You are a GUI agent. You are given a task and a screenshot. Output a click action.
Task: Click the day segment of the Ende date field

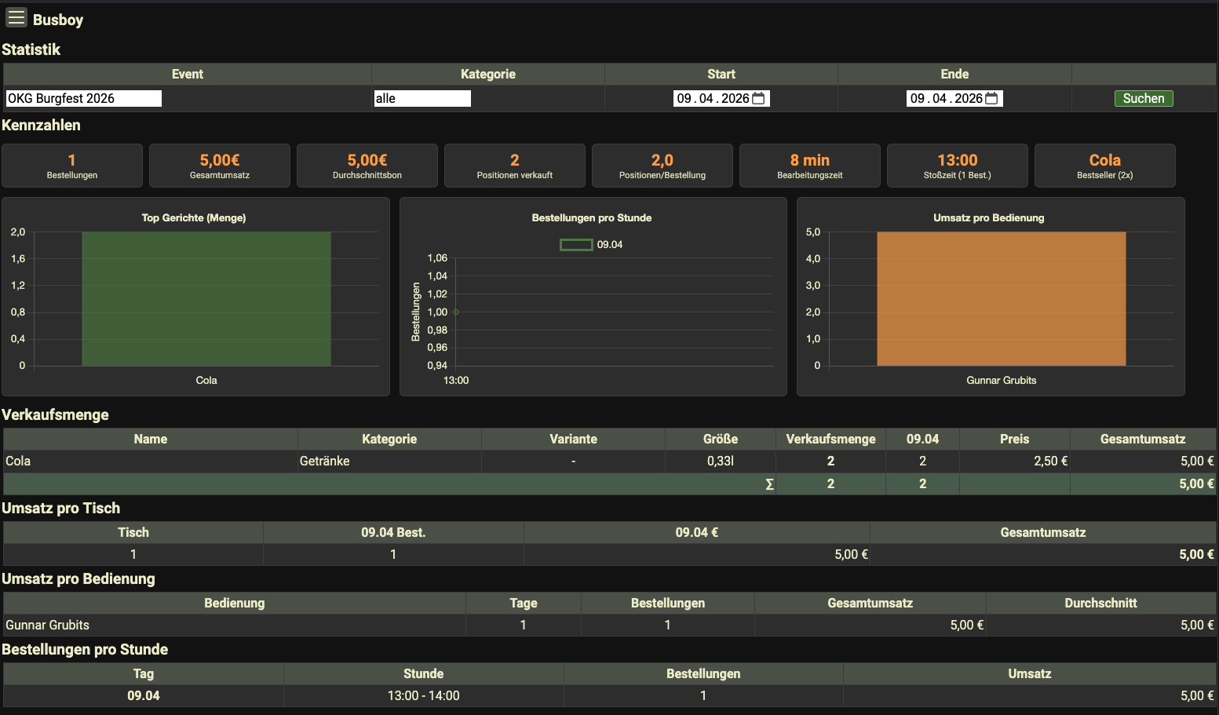(x=917, y=98)
